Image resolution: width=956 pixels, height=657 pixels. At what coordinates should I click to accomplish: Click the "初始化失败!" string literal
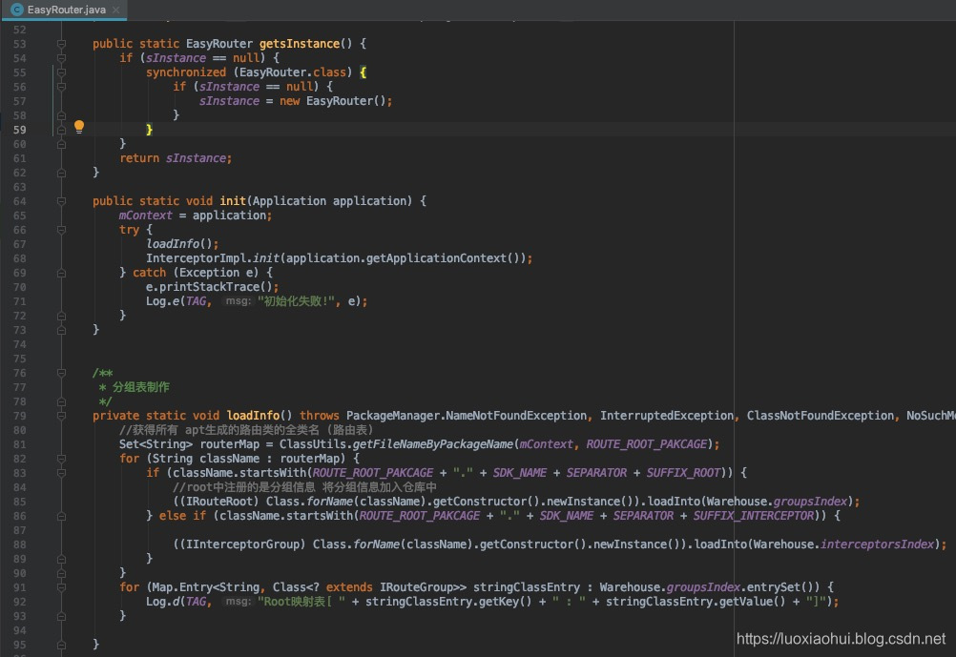click(297, 301)
